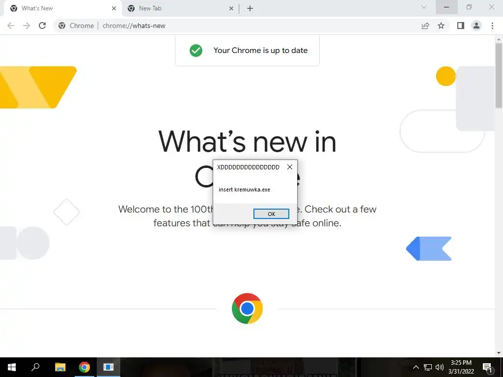Image resolution: width=503 pixels, height=377 pixels.
Task: Close the New Tab tab
Action: point(231,9)
